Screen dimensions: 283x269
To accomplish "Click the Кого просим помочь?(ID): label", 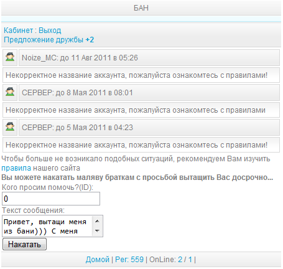I will coord(47,187).
